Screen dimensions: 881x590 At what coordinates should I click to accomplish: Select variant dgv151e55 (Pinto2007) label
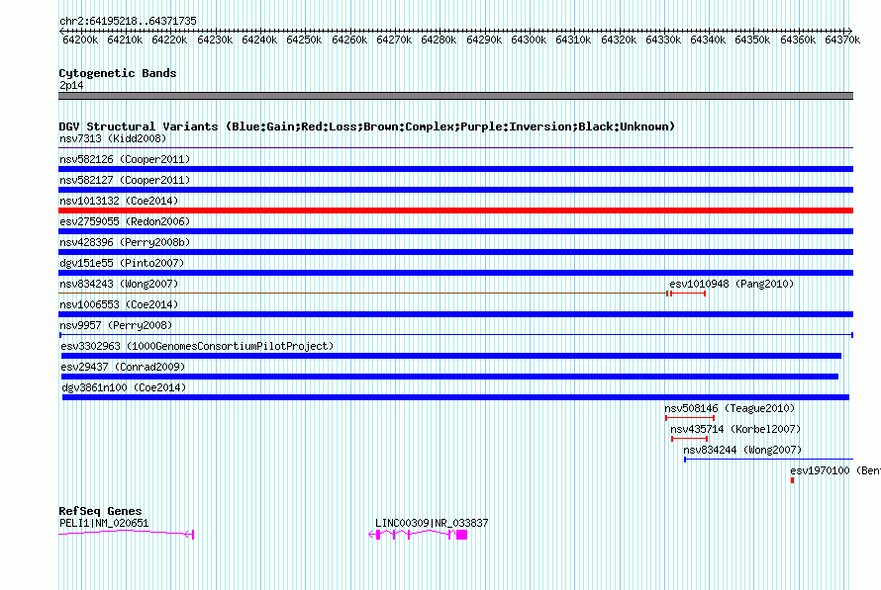coord(122,263)
